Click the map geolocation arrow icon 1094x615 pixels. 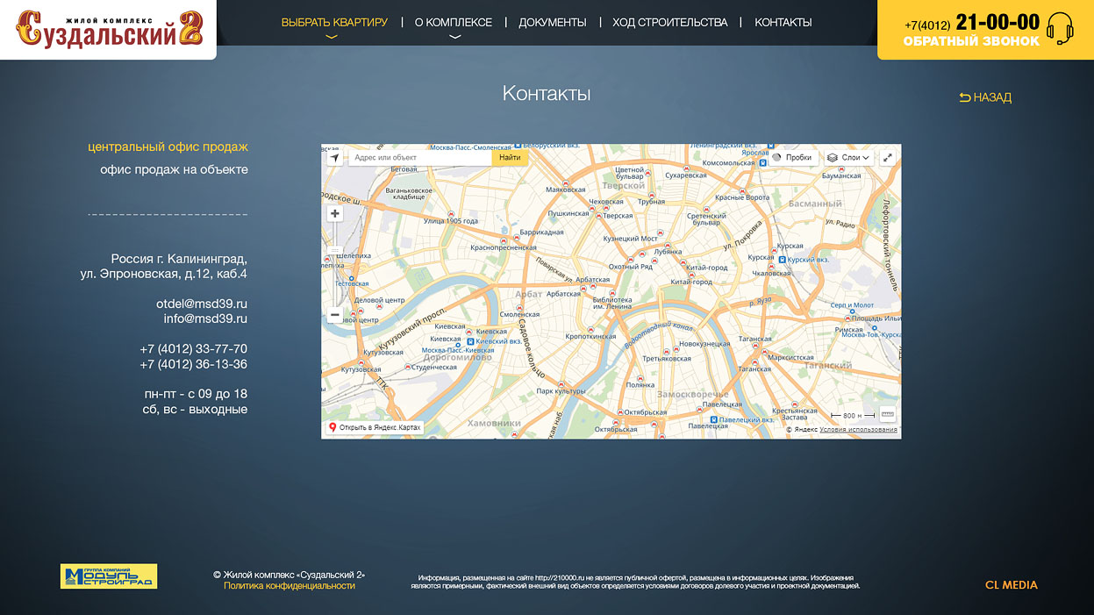tap(334, 158)
